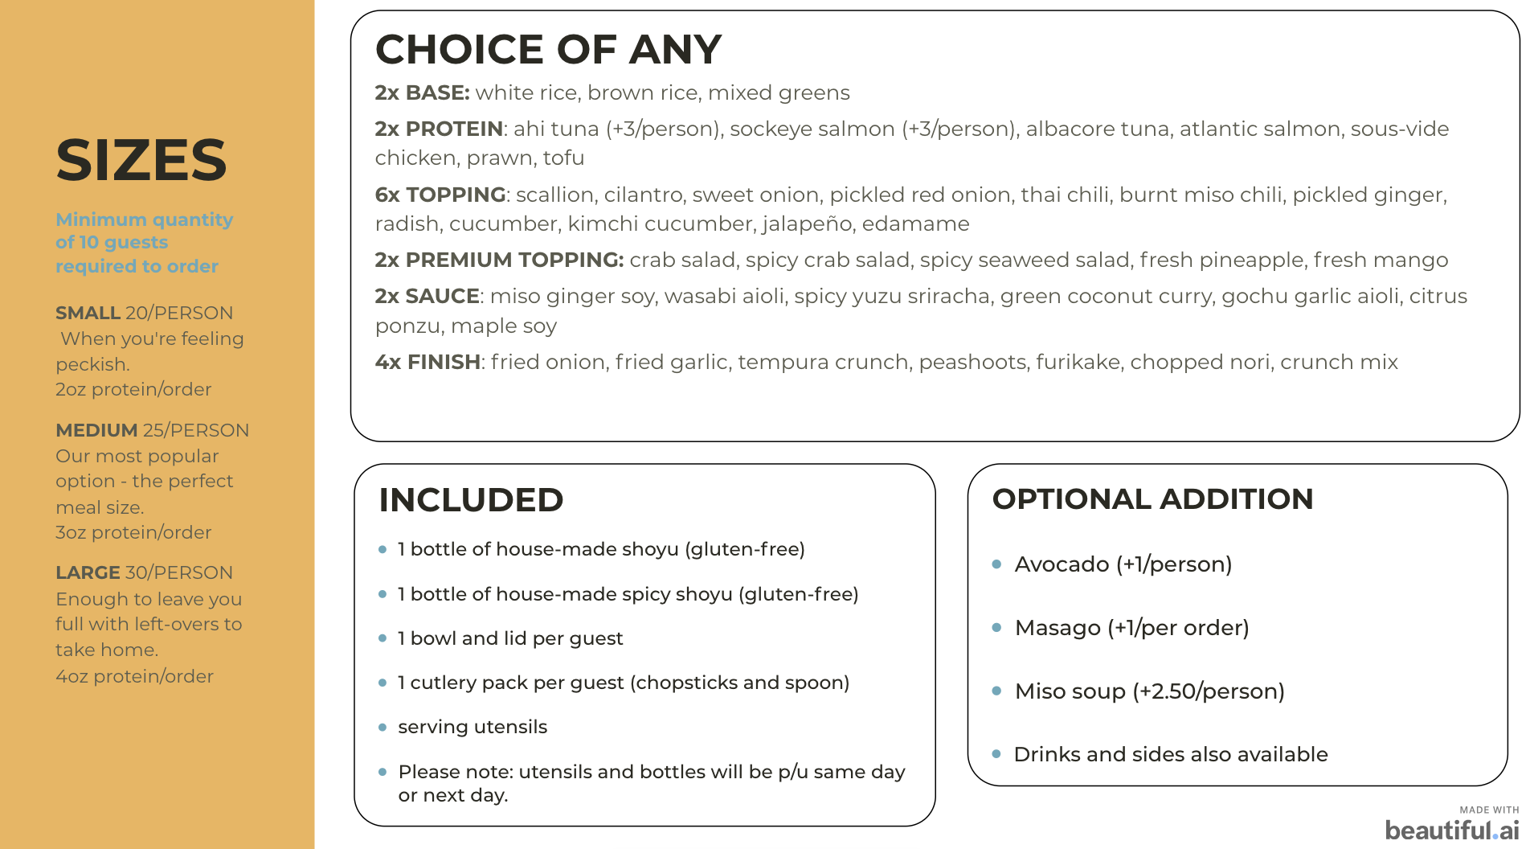
Task: Click the Drinks and sides also available bullet
Action: tap(1171, 754)
